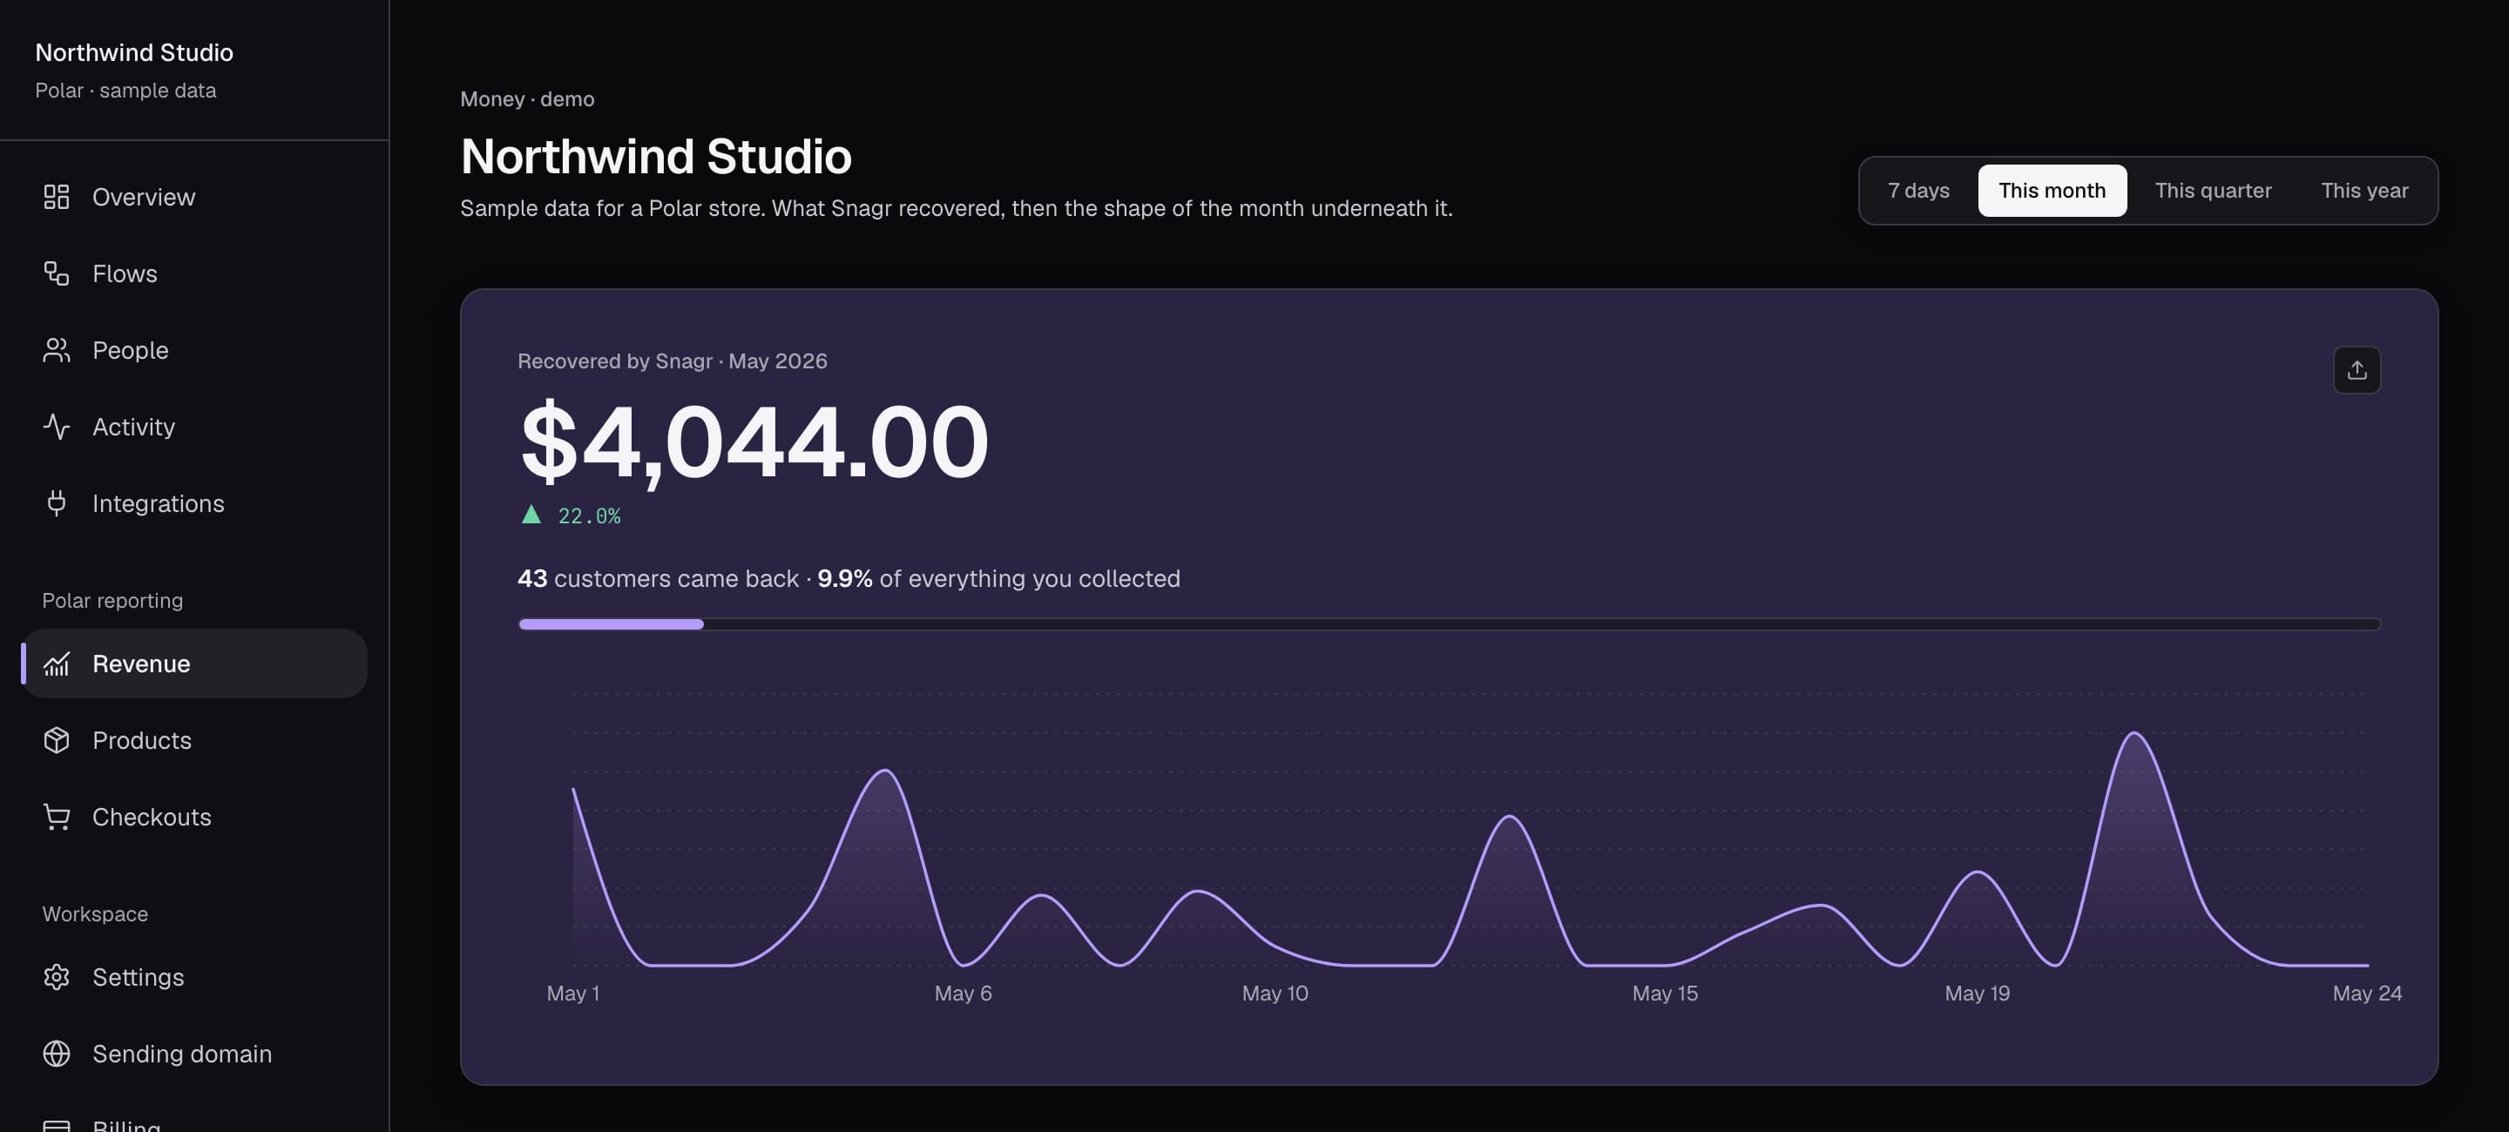Click the Products box icon

point(57,740)
